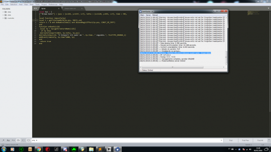The image size is (271, 152).
Task: Open the find history dropdown arrow
Action: click(x=221, y=140)
